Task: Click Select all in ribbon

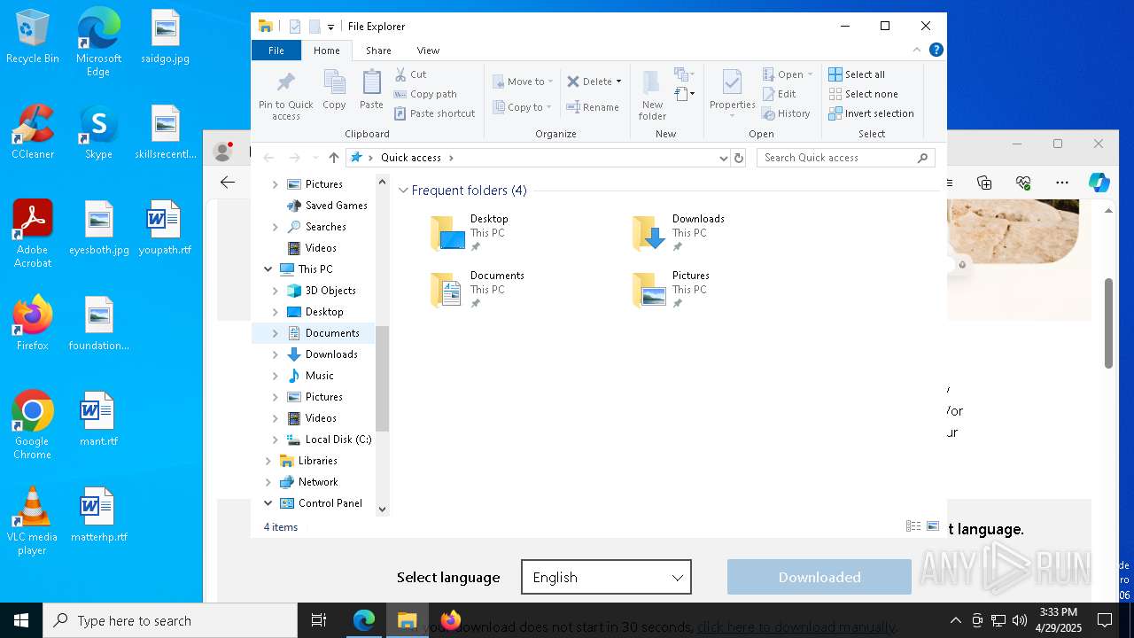Action: [857, 74]
